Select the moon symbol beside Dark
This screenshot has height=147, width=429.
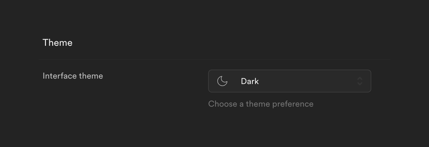[x=222, y=81]
